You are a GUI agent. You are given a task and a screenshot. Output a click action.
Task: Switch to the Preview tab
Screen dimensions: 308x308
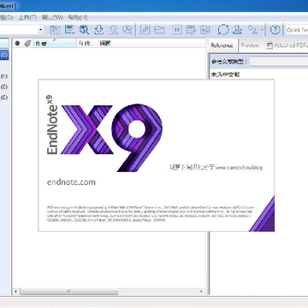click(x=250, y=45)
